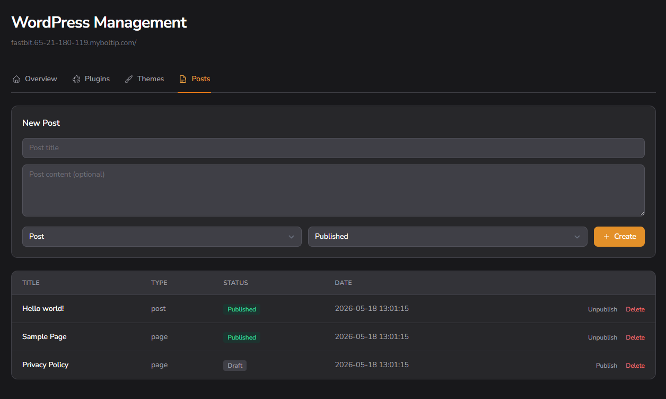Unpublish the Sample Page
This screenshot has height=399, width=666.
tap(602, 337)
